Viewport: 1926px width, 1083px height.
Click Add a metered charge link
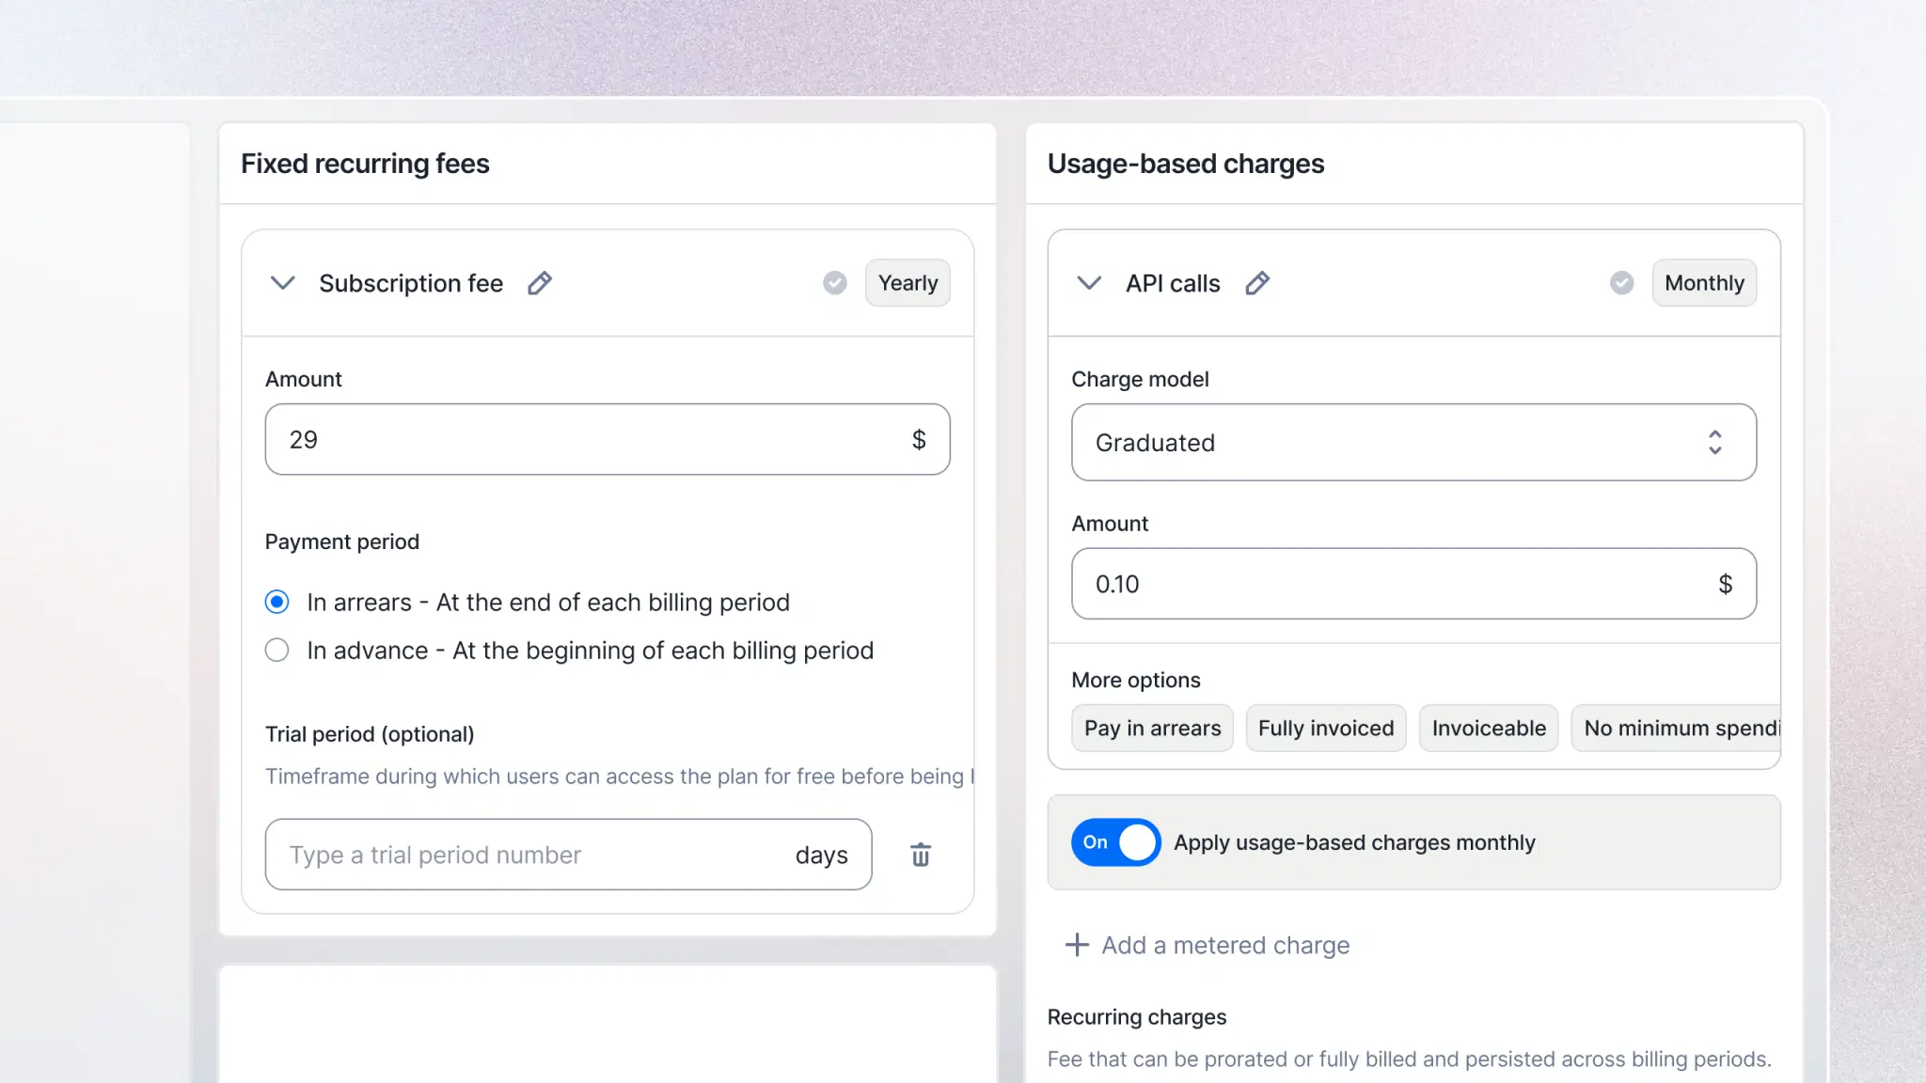(1225, 945)
